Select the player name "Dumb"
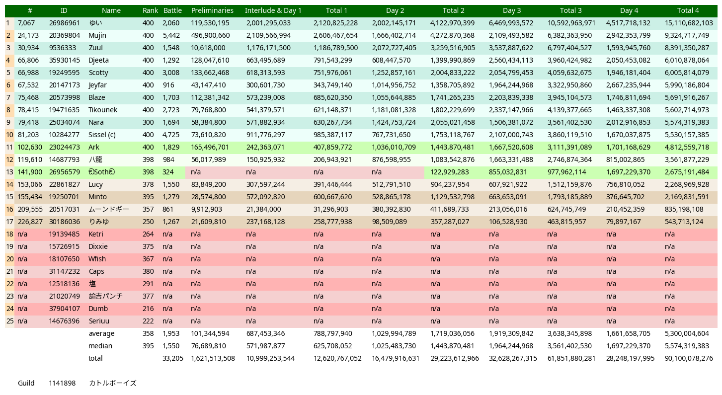This screenshot has width=722, height=395. tap(98, 309)
